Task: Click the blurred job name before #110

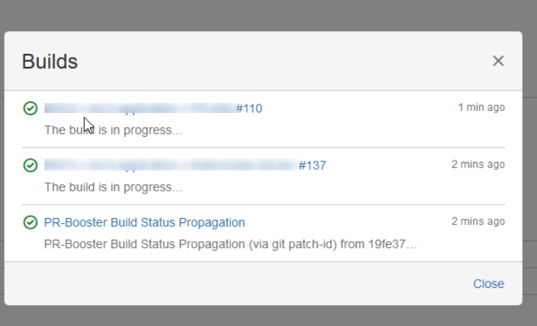Action: pos(140,109)
